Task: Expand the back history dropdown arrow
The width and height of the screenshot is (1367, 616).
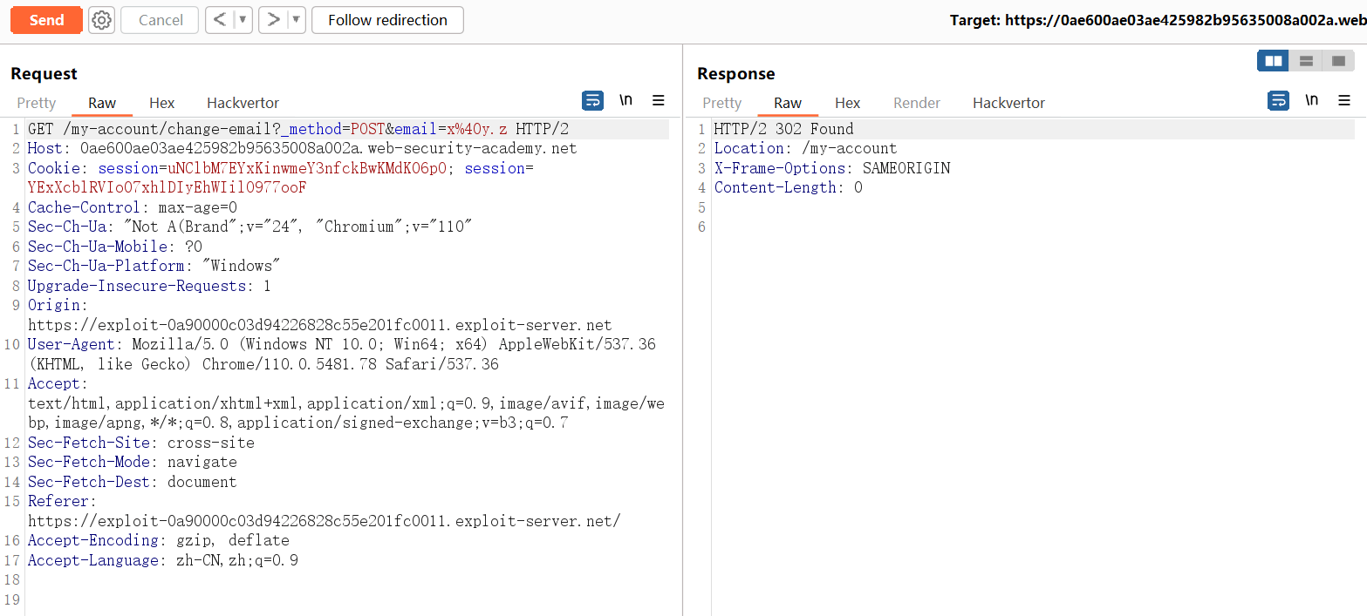Action: (x=243, y=20)
